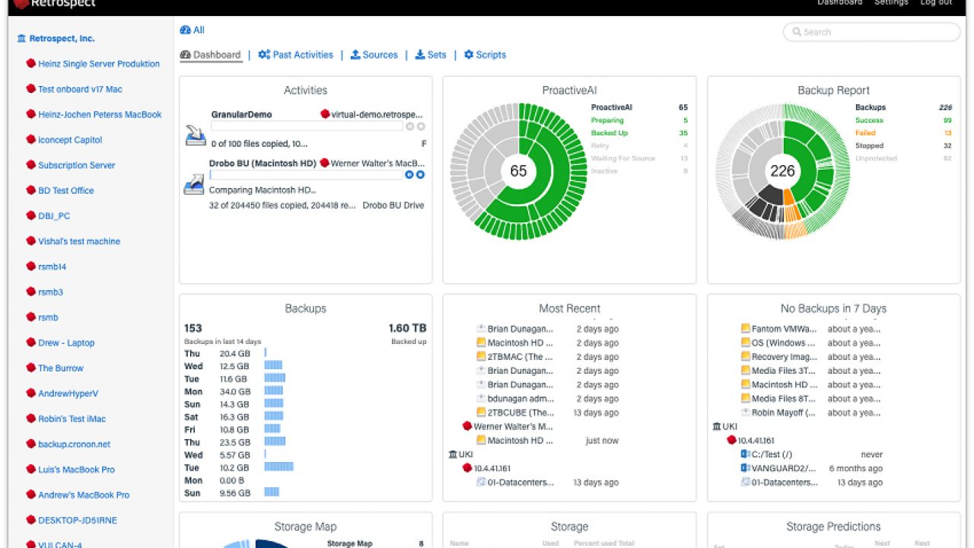Click the folder icon beside 2TBCUBE

coord(481,413)
